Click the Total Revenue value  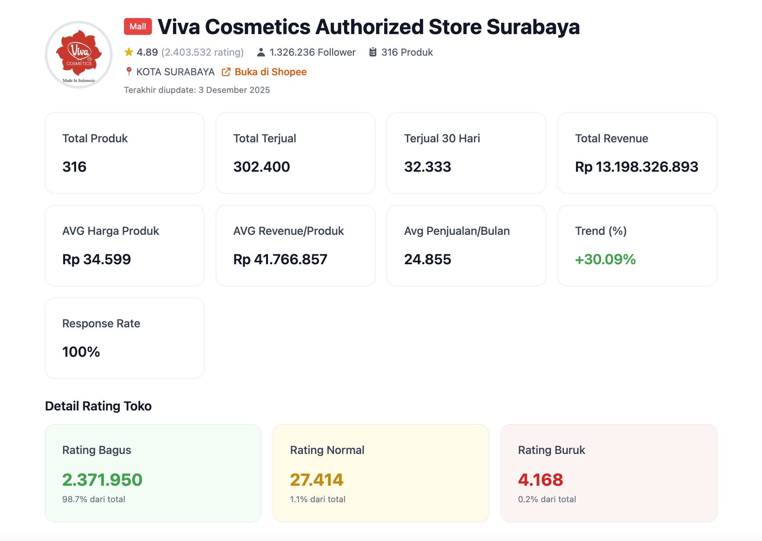coord(636,167)
